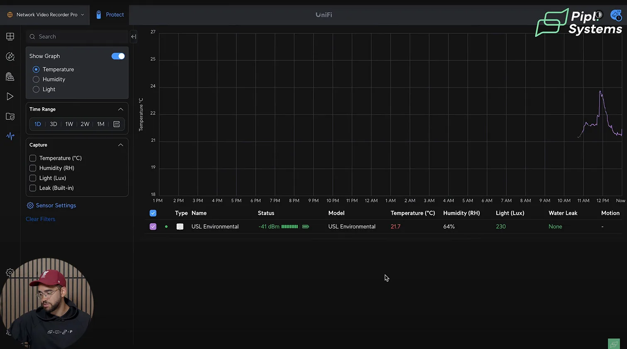Select the 3D time range
The width and height of the screenshot is (627, 349).
click(53, 124)
